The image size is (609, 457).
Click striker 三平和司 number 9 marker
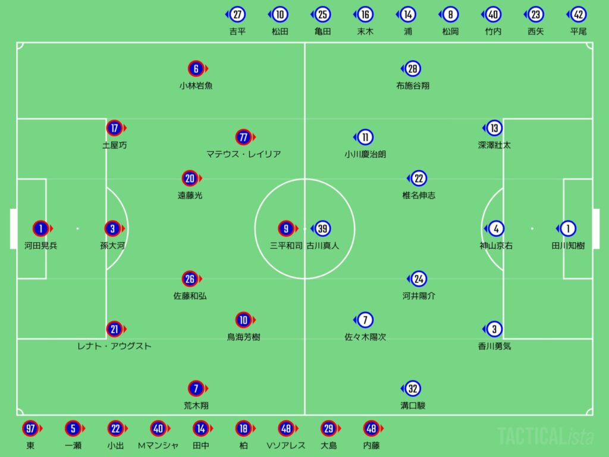287,228
